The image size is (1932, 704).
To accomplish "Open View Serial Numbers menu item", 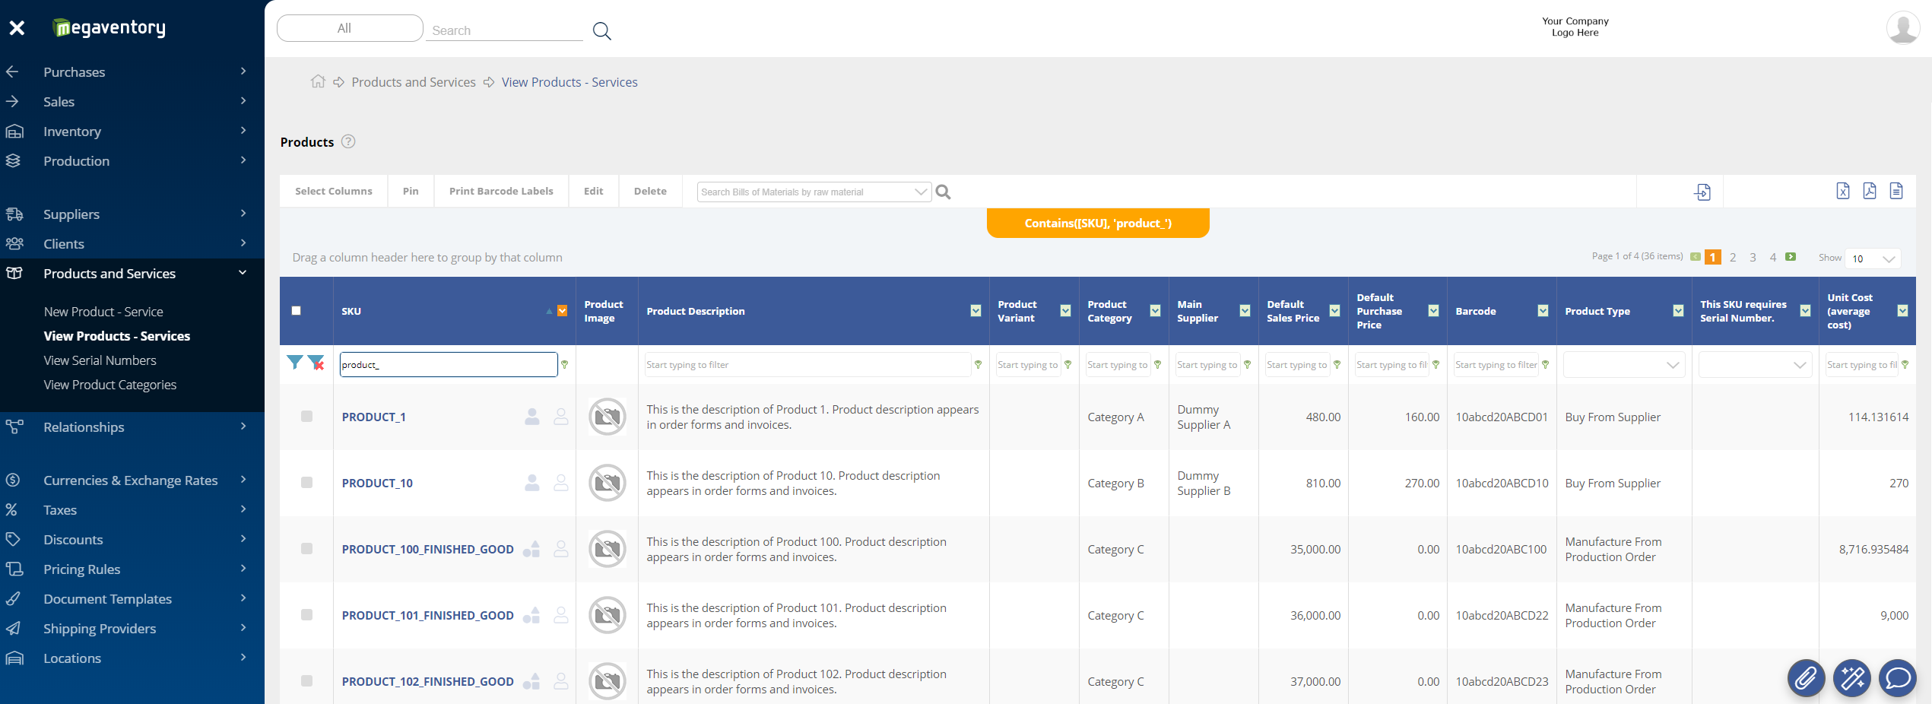I will 100,360.
